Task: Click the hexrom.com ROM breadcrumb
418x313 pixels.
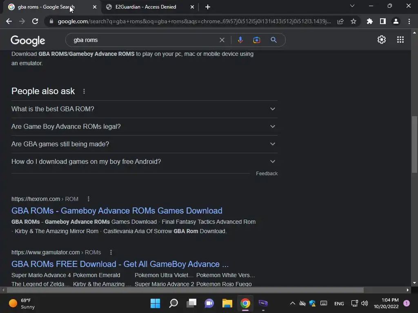Action: (x=45, y=199)
